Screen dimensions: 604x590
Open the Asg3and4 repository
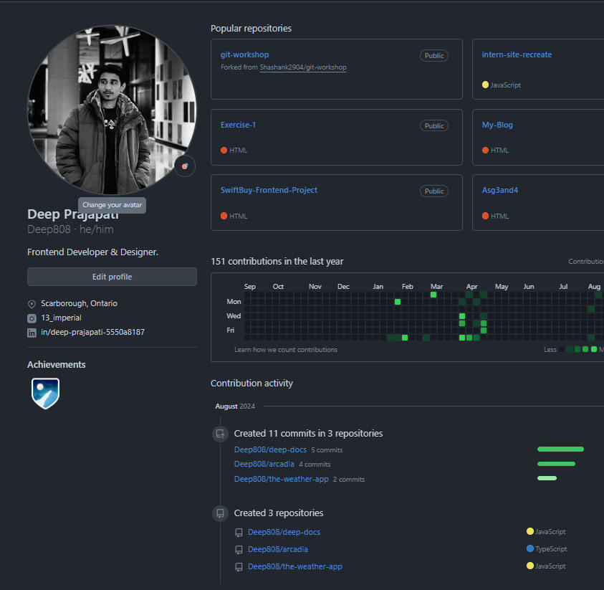point(500,190)
